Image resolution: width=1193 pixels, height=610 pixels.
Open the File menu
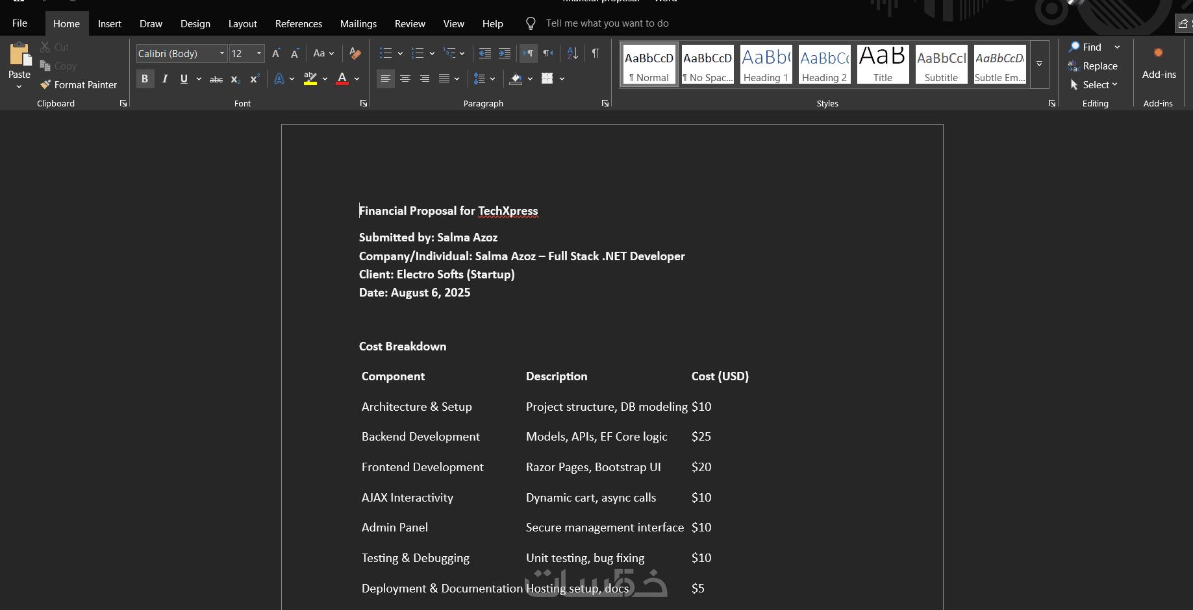(20, 23)
